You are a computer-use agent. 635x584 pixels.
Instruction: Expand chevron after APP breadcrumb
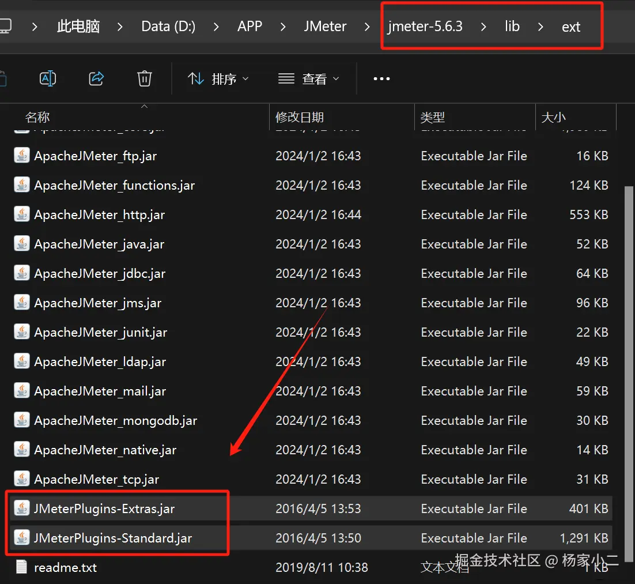[283, 27]
